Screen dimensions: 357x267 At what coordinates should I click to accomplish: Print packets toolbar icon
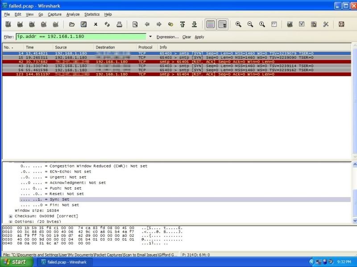click(x=119, y=24)
